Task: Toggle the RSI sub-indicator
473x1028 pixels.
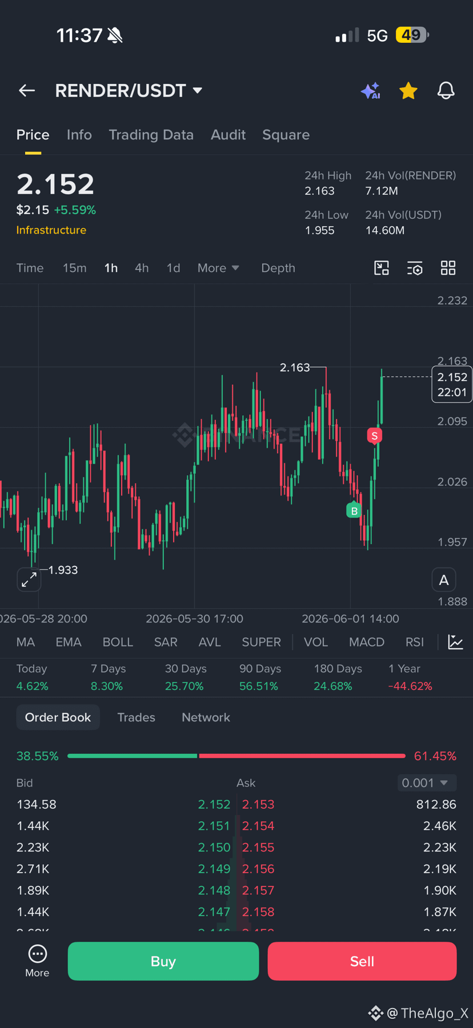Action: tap(415, 642)
